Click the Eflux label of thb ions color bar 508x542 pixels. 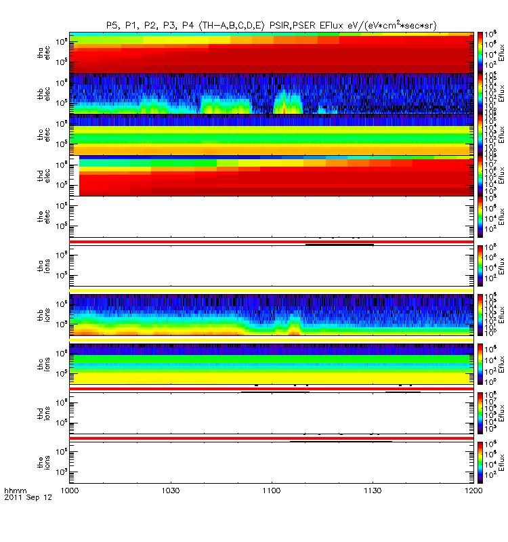point(501,315)
